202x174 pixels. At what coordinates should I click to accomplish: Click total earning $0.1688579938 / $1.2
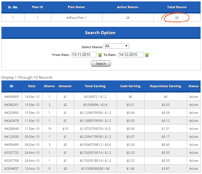[95, 121]
